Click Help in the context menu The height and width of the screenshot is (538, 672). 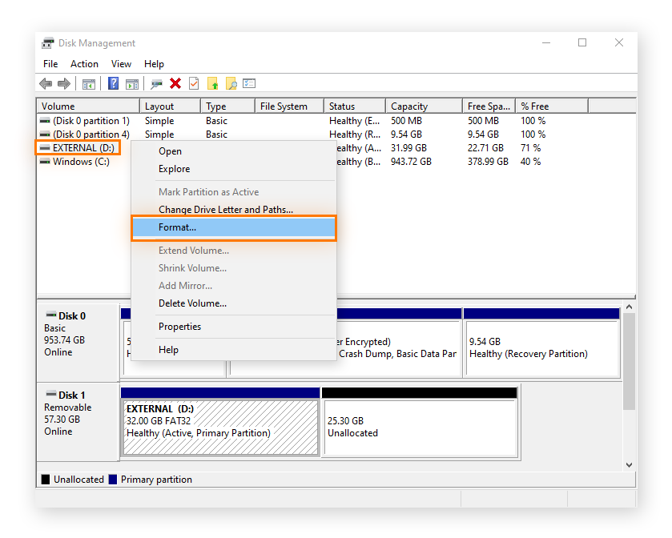(234, 350)
